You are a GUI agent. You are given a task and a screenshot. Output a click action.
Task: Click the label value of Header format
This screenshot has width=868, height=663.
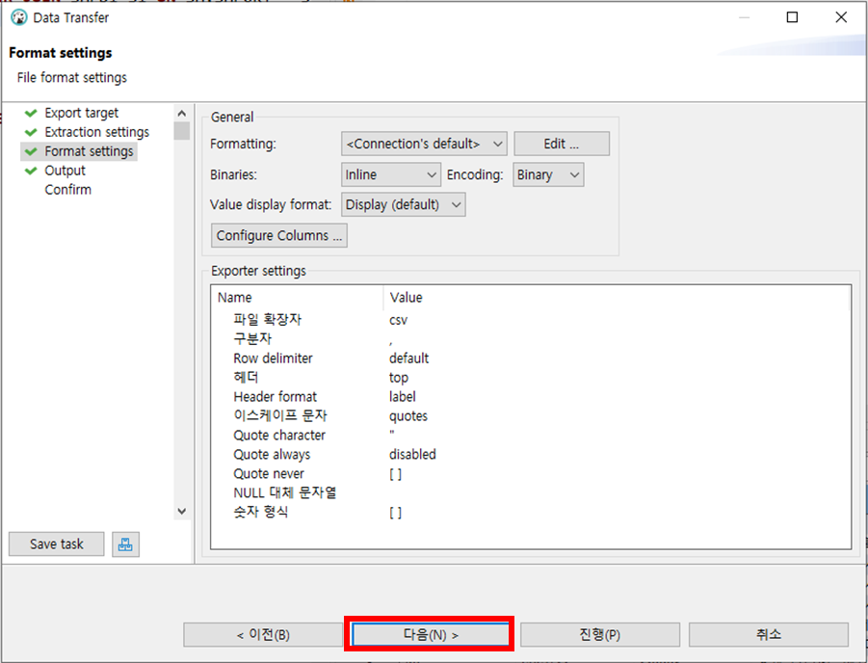pos(403,397)
